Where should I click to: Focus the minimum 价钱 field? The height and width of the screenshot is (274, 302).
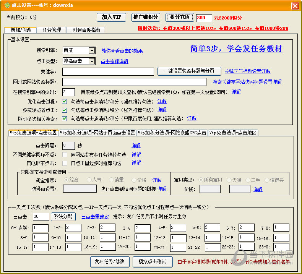(x=210, y=189)
